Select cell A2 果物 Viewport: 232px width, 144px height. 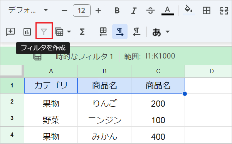(x=51, y=102)
